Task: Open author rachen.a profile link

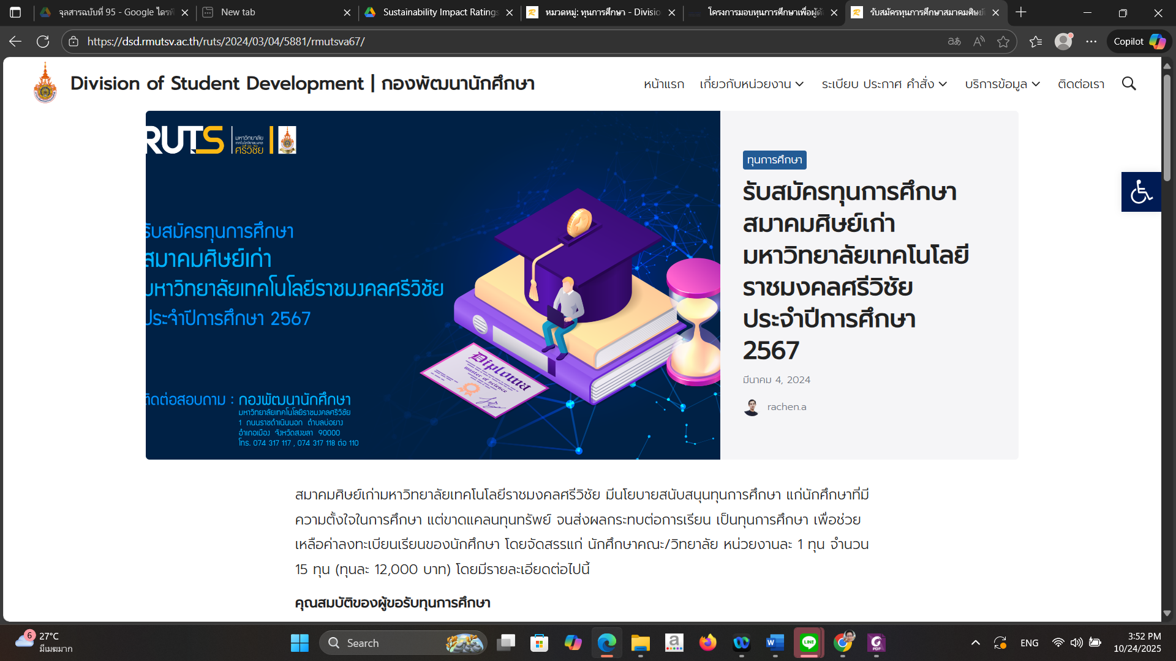Action: [786, 407]
